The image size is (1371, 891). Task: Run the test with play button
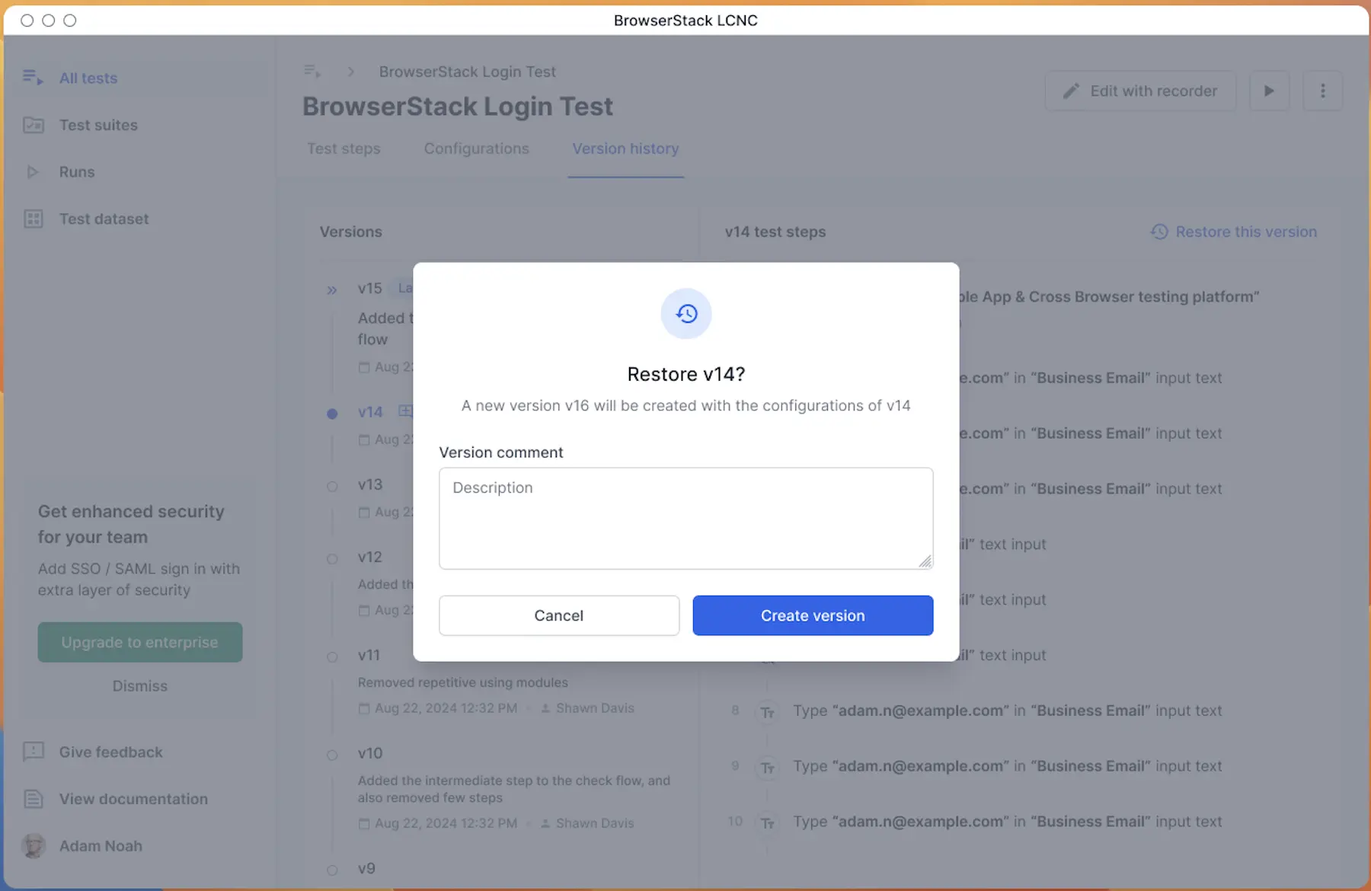click(1269, 91)
